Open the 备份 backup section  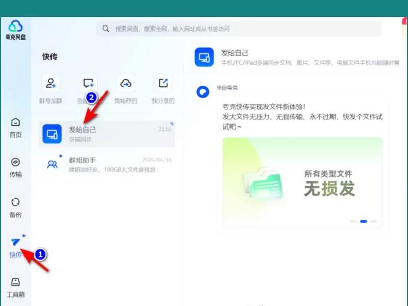coord(15,208)
